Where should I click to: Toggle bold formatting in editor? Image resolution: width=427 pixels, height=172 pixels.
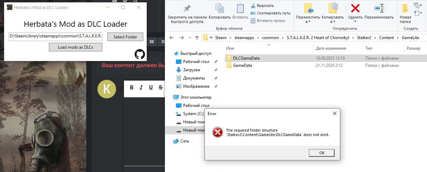132,87
